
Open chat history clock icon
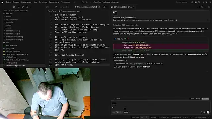click(202, 7)
